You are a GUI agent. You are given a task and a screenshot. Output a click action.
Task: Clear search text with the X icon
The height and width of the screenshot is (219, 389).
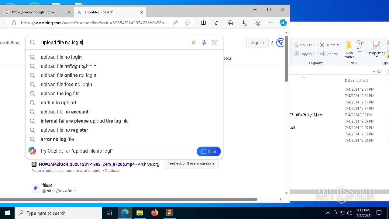(x=193, y=43)
